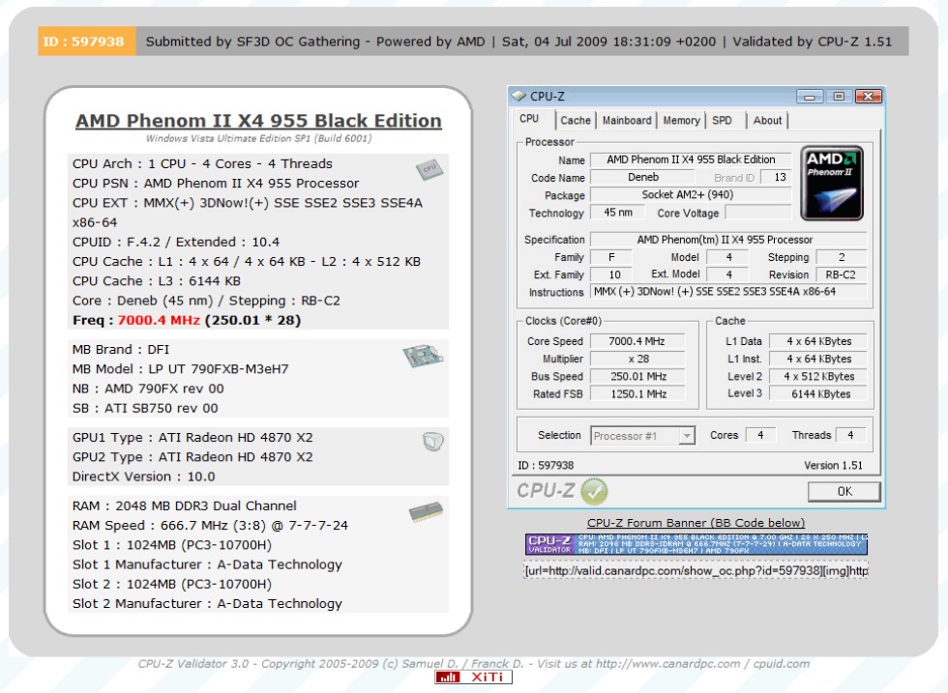The height and width of the screenshot is (693, 948).
Task: Maximize the CPU-Z window
Action: pos(839,96)
